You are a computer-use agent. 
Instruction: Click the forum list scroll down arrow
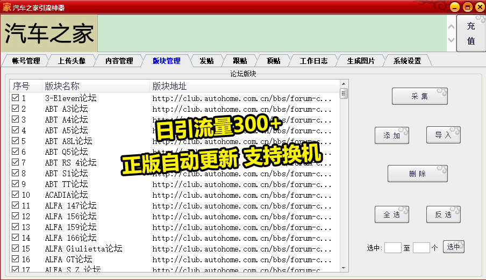pyautogui.click(x=344, y=268)
